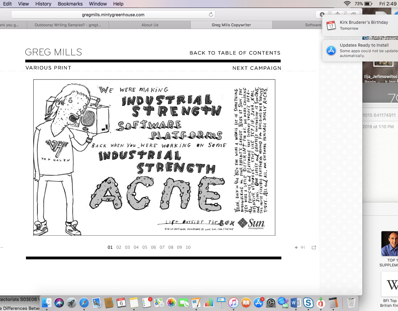
Task: Click the Wi-Fi status icon
Action: tap(347, 4)
